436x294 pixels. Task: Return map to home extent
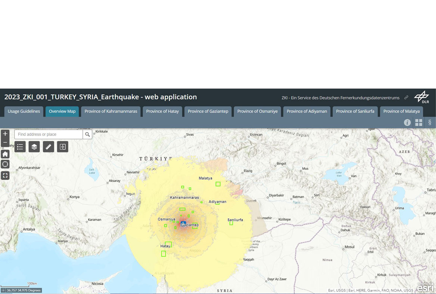(5, 154)
